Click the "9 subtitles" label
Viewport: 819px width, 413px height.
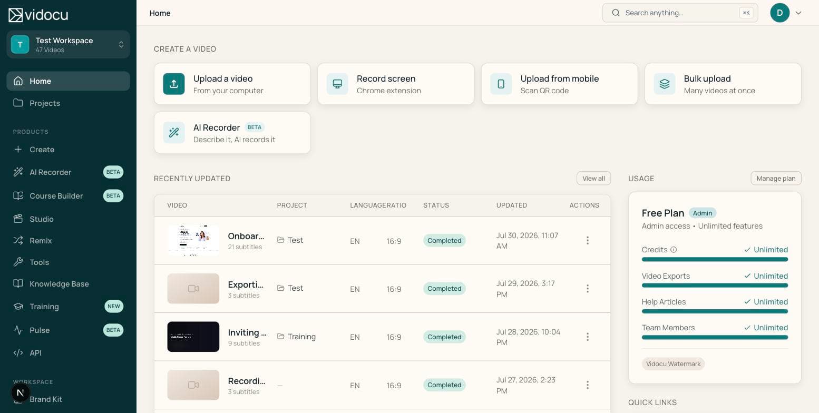click(x=243, y=343)
